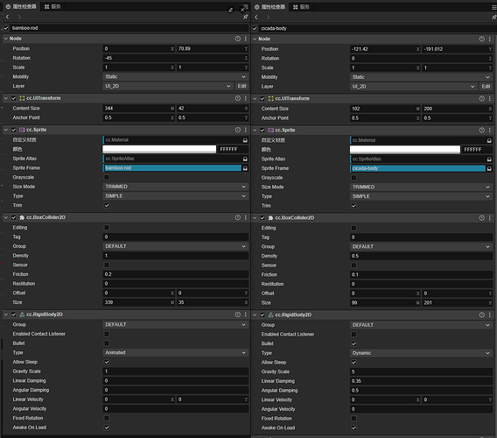Click lock icon on right cc.SpriteAtlas field
The image size is (497, 438).
coord(489,159)
